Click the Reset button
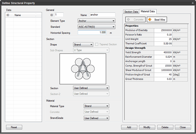Screen dimensions: 196x134 point(14,127)
